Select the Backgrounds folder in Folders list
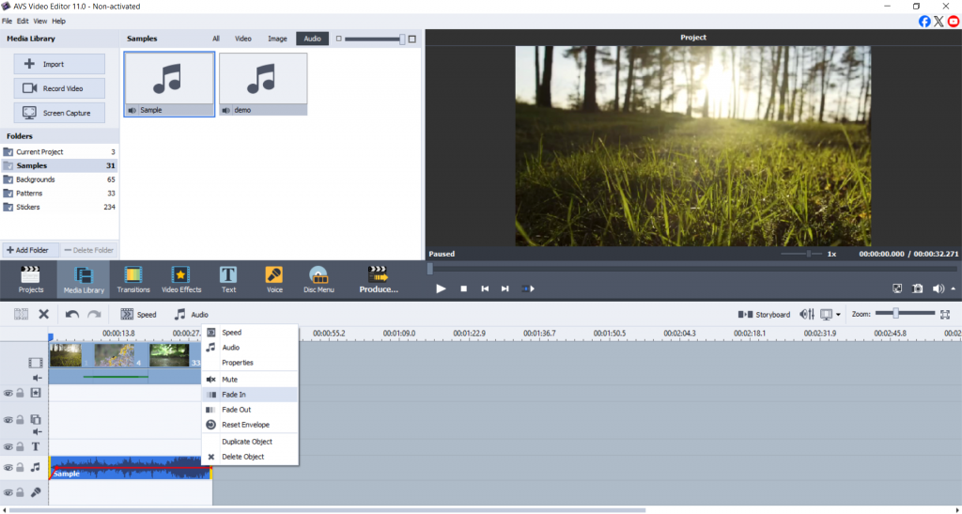The height and width of the screenshot is (514, 962). 36,179
